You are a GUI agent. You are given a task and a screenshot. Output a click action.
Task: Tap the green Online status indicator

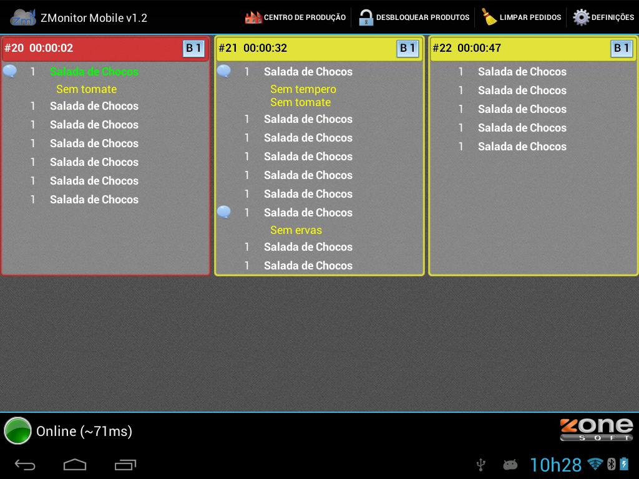[x=17, y=430]
